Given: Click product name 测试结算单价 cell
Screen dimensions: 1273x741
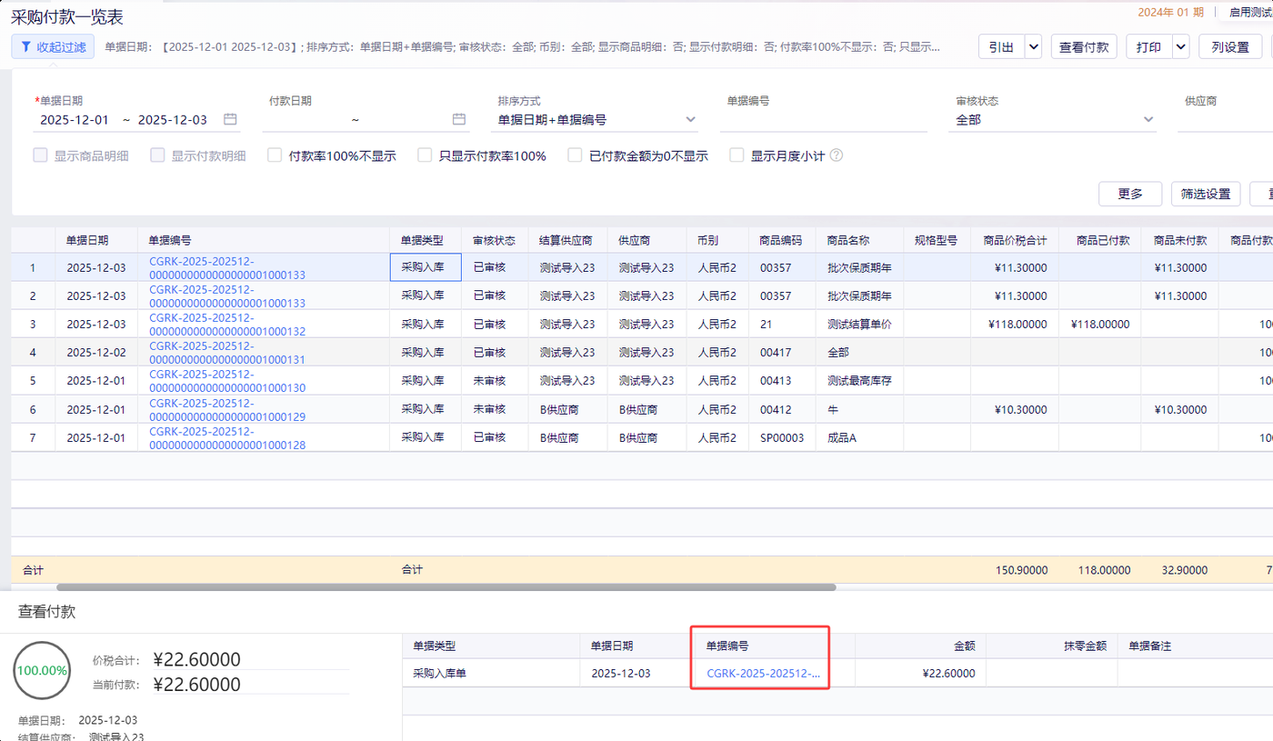Looking at the screenshot, I should coord(859,324).
